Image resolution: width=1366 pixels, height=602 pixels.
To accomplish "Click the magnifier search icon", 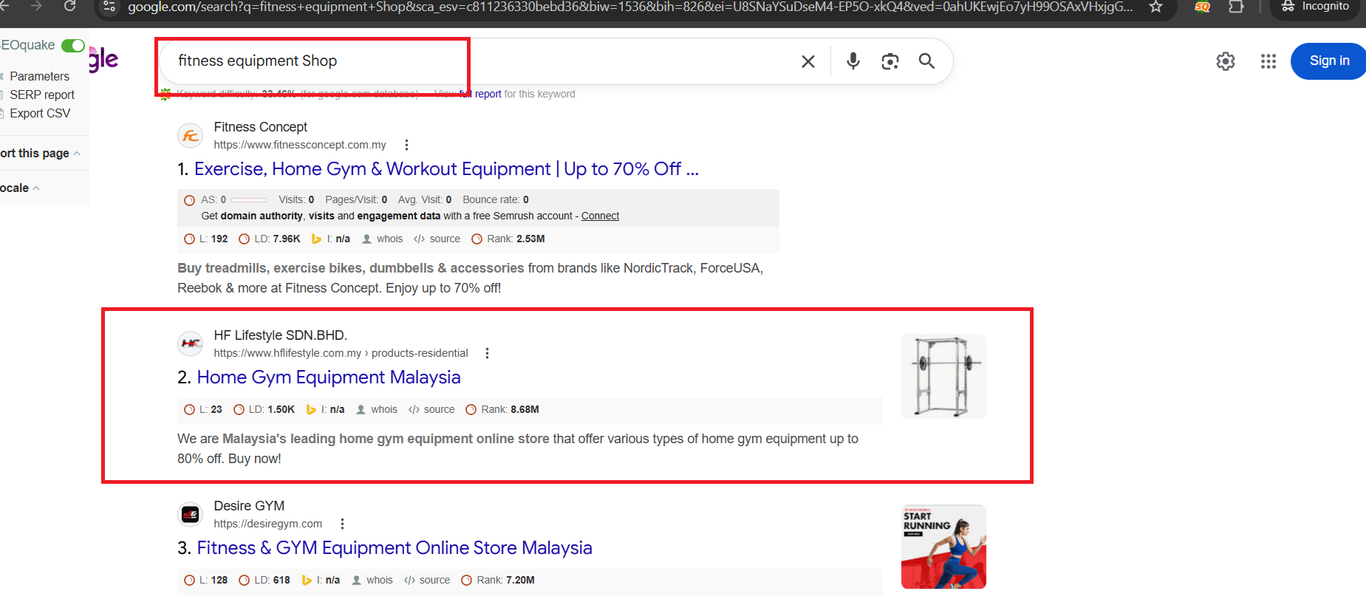I will [x=926, y=61].
